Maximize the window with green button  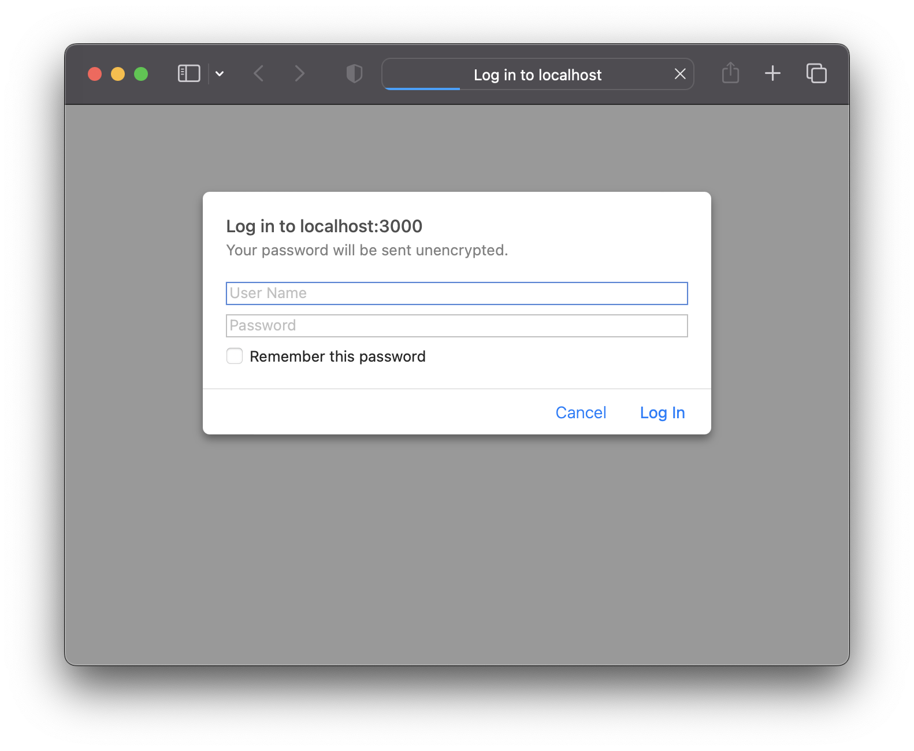pyautogui.click(x=141, y=74)
